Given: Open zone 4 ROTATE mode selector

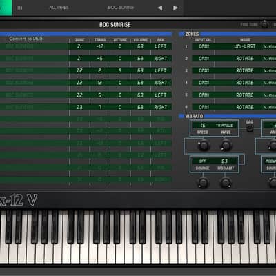Looking at the screenshot, I should point(244,83).
